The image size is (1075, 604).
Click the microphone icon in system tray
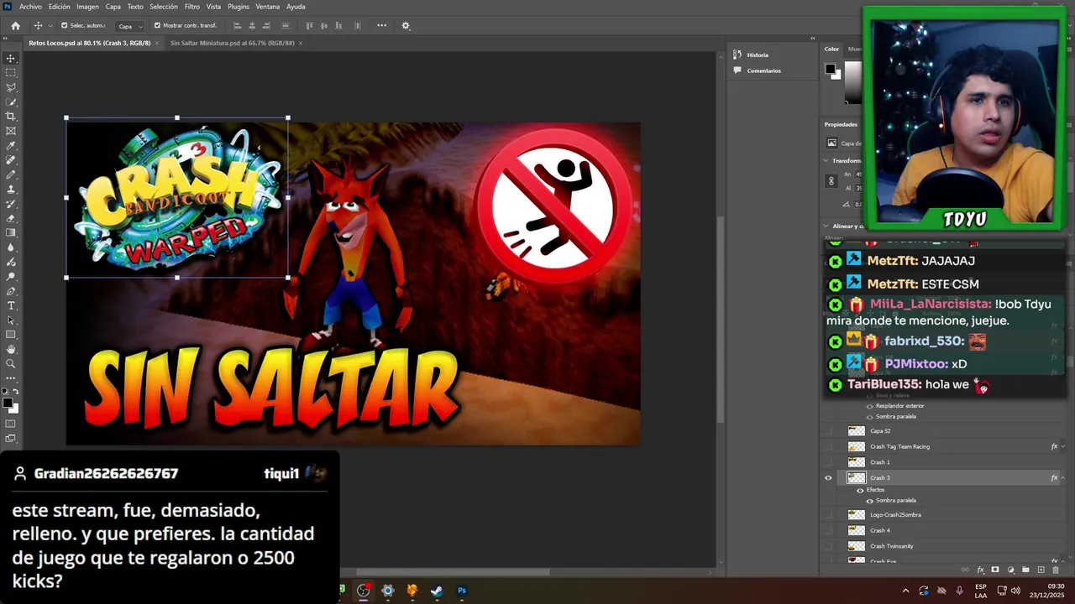tap(959, 591)
